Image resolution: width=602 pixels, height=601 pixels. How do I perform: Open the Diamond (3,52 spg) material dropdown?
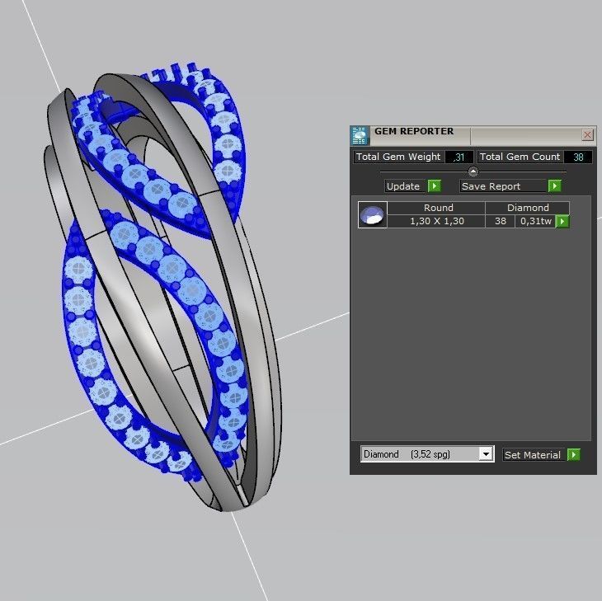427,454
